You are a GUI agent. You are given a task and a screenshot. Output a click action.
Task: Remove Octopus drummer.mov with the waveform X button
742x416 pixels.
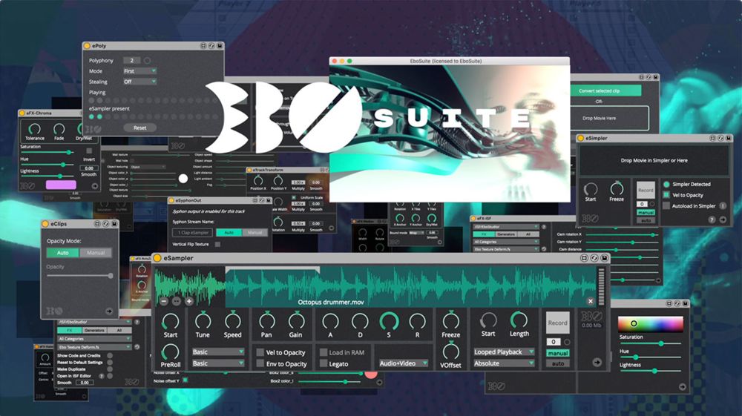coord(590,301)
